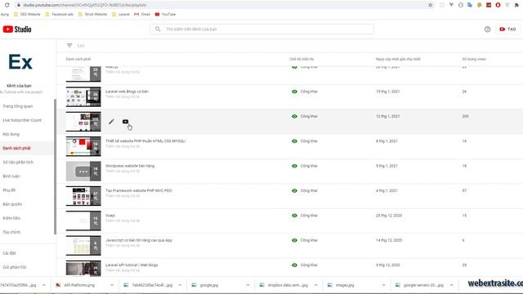Open the extensions puzzle icon in Chrome toolbar
Viewport: 523px width, 294px height.
pos(516,5)
